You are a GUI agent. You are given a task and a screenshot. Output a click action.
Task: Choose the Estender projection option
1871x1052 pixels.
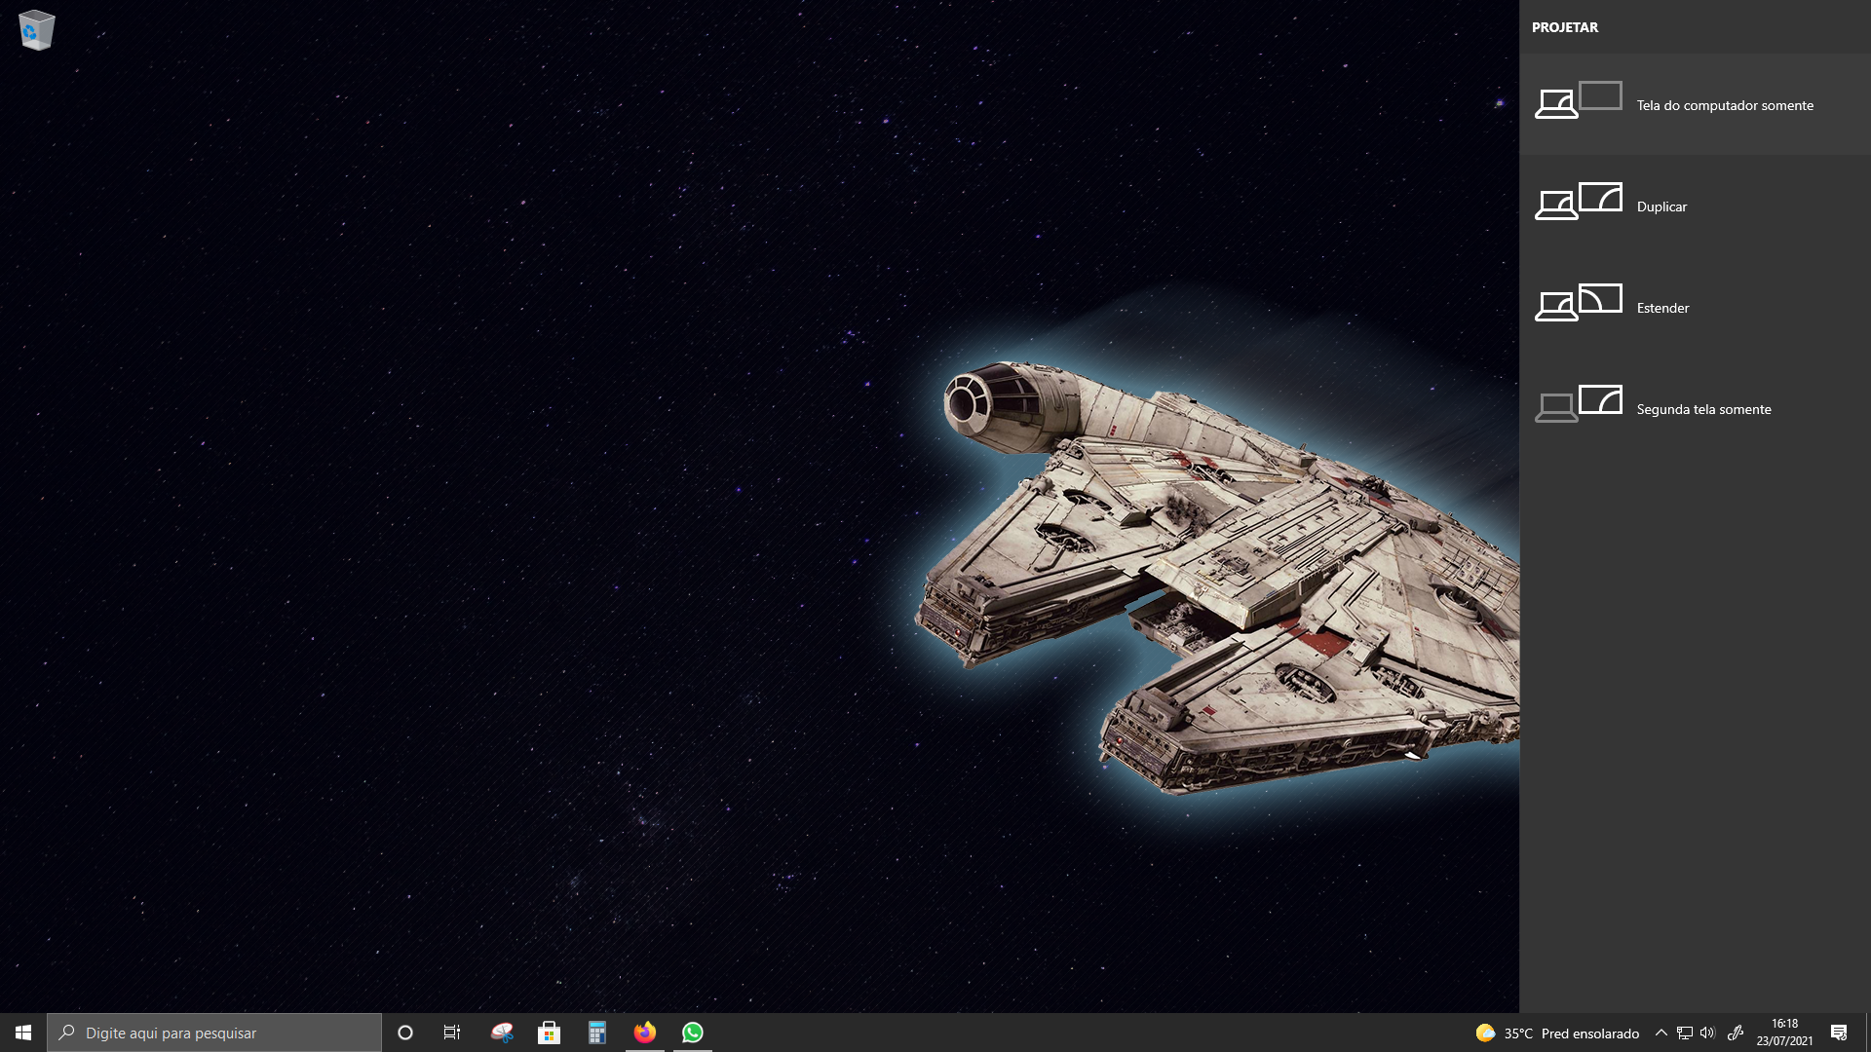(1695, 307)
